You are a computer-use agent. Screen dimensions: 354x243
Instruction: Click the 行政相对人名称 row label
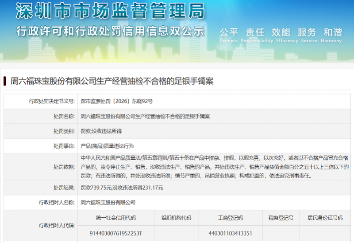(57, 202)
